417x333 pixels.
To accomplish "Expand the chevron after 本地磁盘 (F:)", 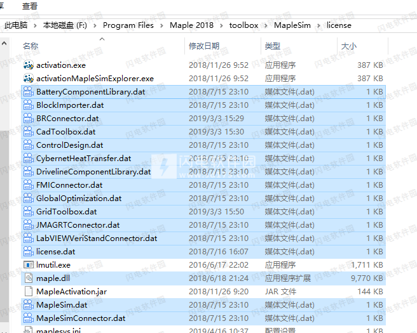I will 95,26.
